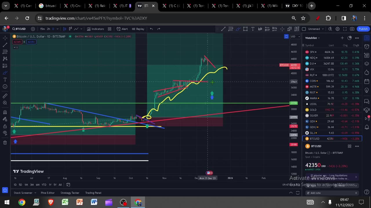Toggle the layout selection square icon

(304, 29)
